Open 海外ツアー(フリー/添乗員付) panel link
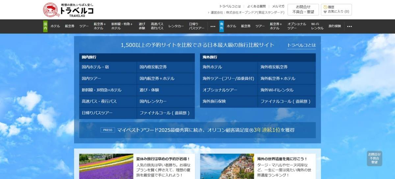395x179 pixels. tap(229, 78)
